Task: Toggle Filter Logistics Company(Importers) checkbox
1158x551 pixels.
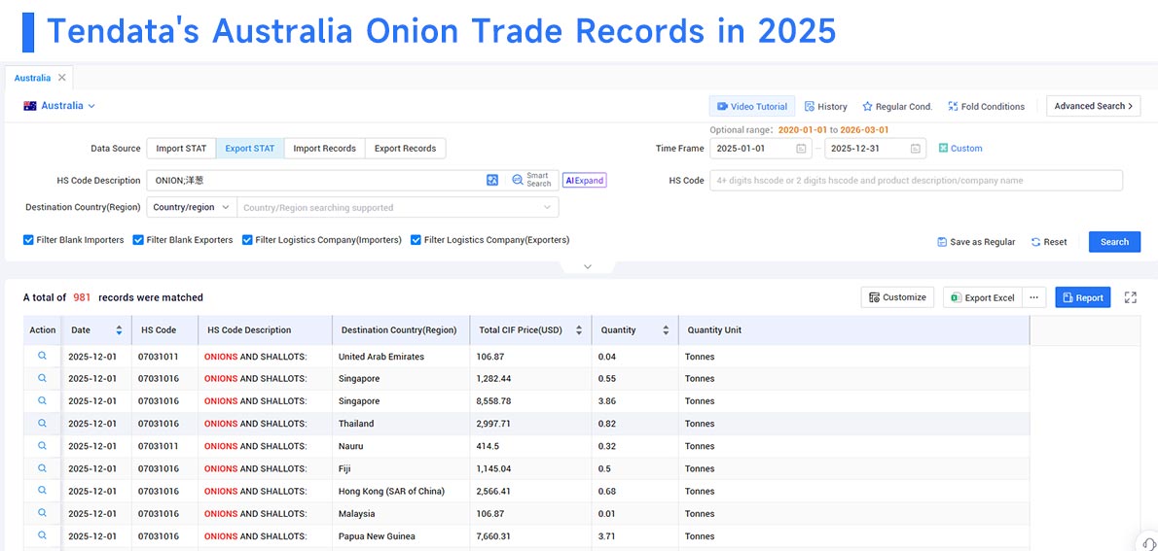Action: (247, 240)
